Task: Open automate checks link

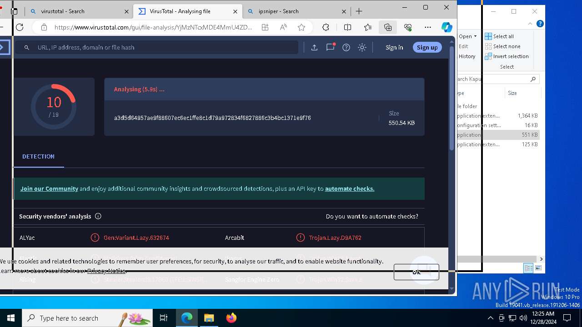Action: (x=350, y=188)
